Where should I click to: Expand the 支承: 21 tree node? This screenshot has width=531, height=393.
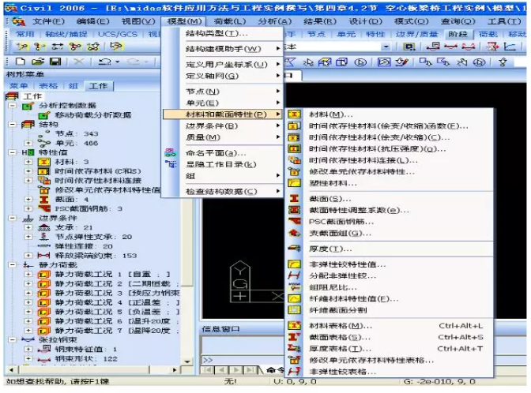[28, 227]
